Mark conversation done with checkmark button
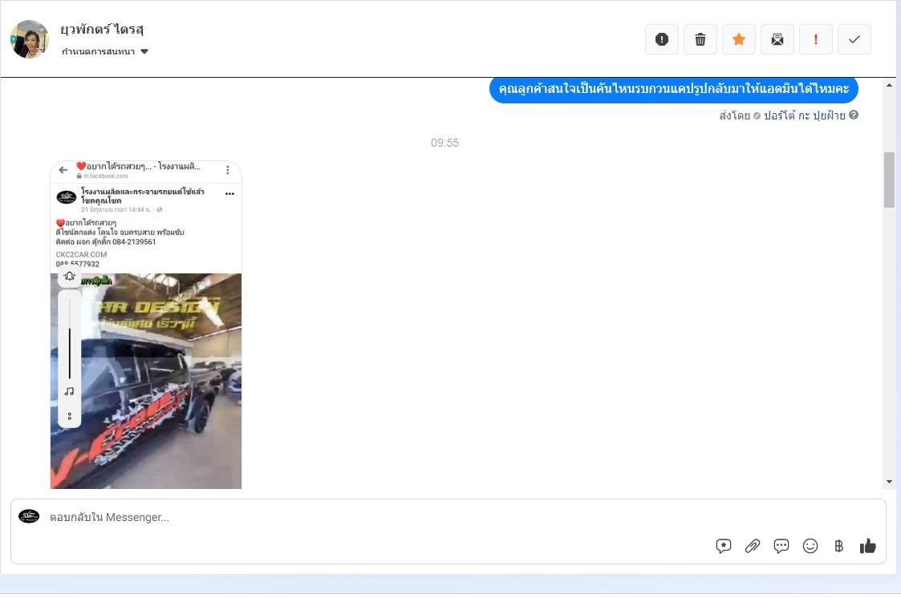This screenshot has height=598, width=901. pyautogui.click(x=854, y=39)
